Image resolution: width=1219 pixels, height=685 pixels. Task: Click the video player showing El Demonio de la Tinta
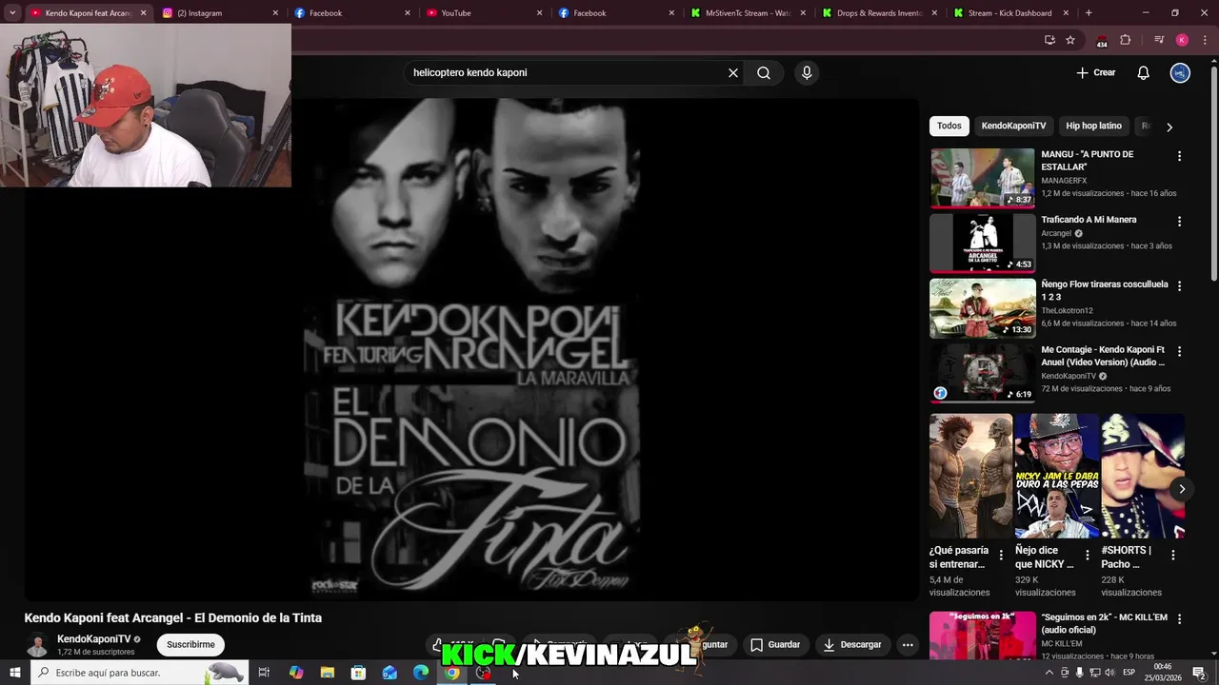coord(471,349)
